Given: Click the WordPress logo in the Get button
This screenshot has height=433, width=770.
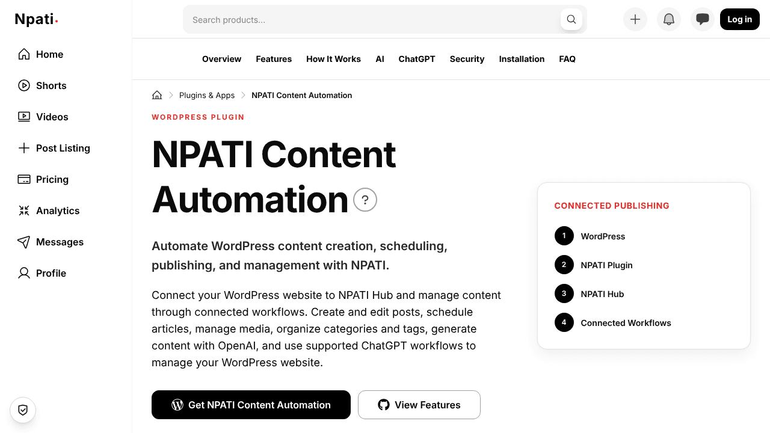Looking at the screenshot, I should pos(177,405).
